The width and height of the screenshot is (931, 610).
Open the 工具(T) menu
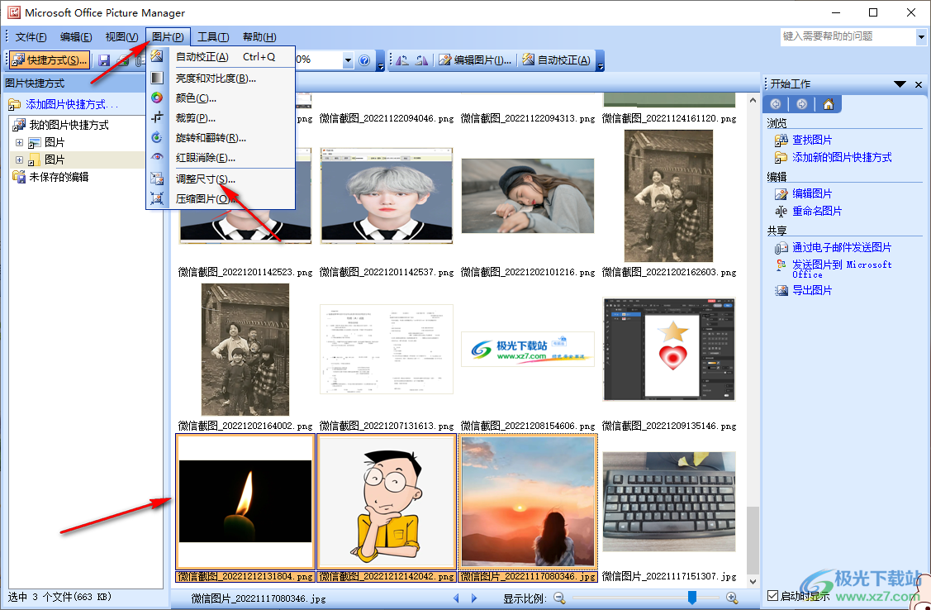click(213, 37)
